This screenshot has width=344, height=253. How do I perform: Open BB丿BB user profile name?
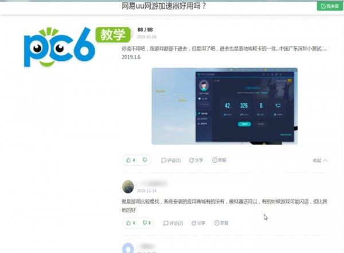pyautogui.click(x=145, y=30)
